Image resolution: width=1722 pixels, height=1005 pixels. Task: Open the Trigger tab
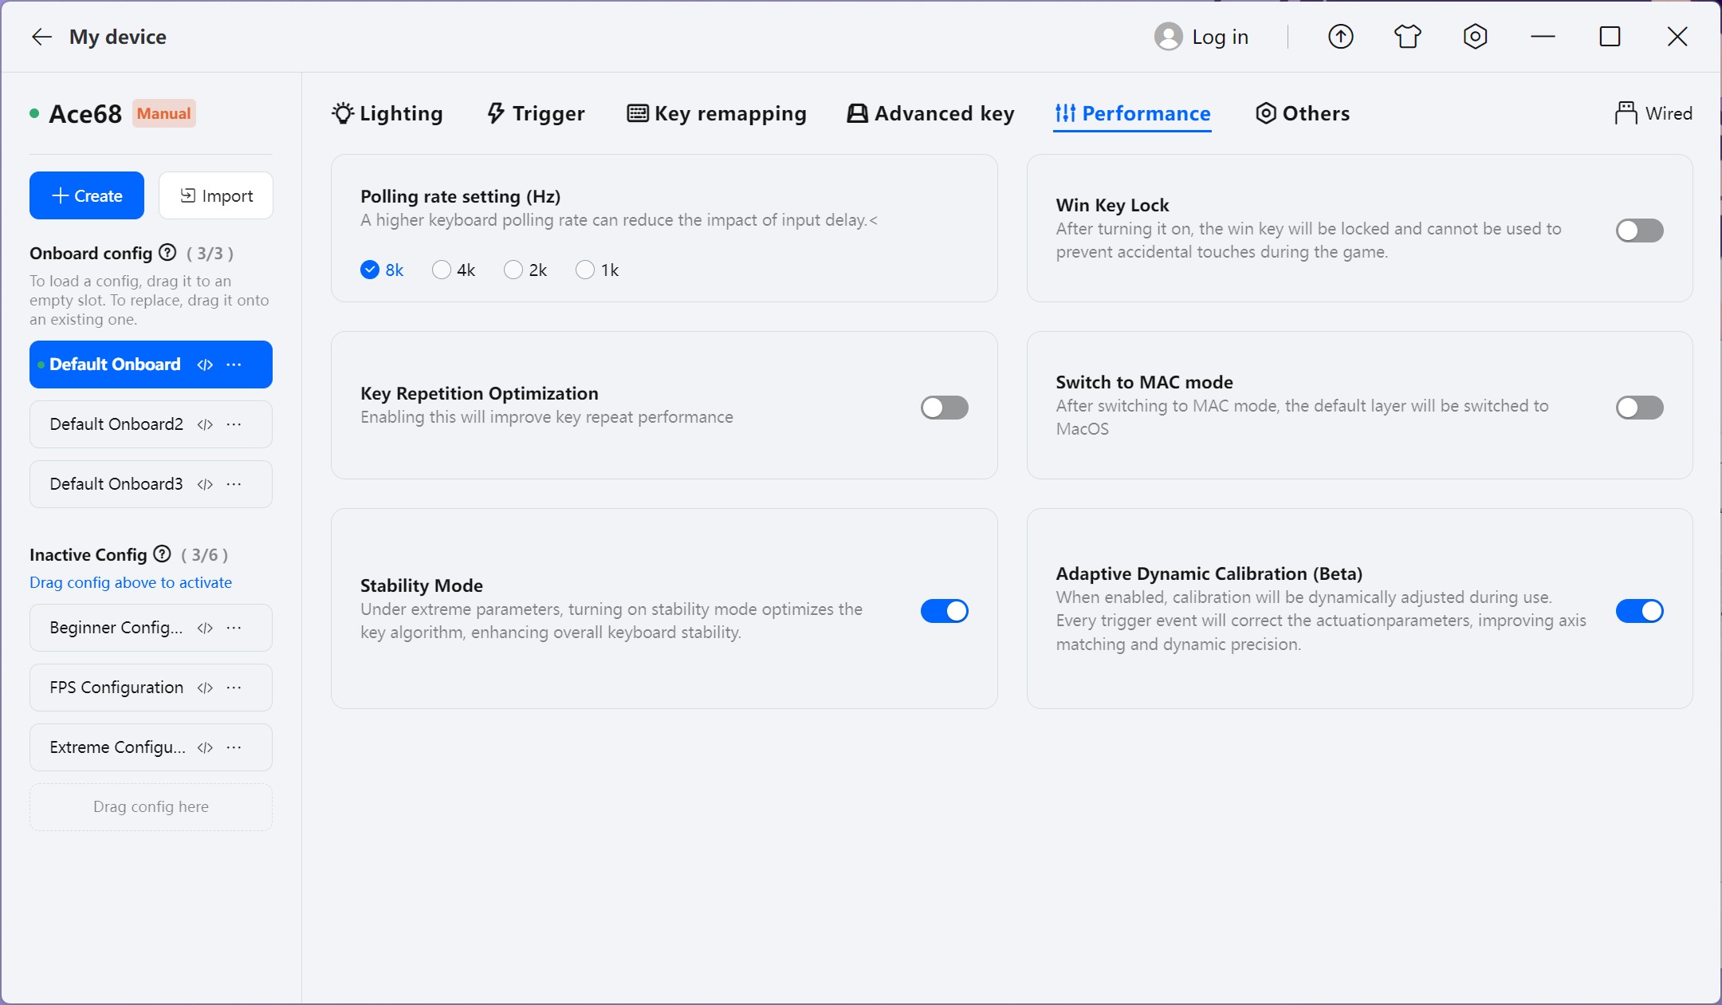pyautogui.click(x=536, y=113)
